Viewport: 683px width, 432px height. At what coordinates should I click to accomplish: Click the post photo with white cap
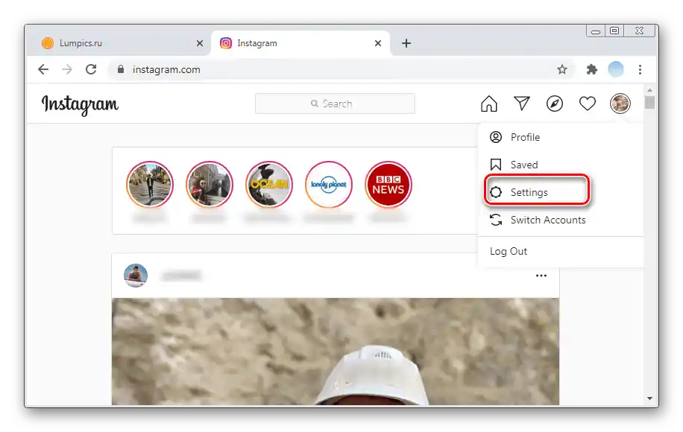[336, 352]
